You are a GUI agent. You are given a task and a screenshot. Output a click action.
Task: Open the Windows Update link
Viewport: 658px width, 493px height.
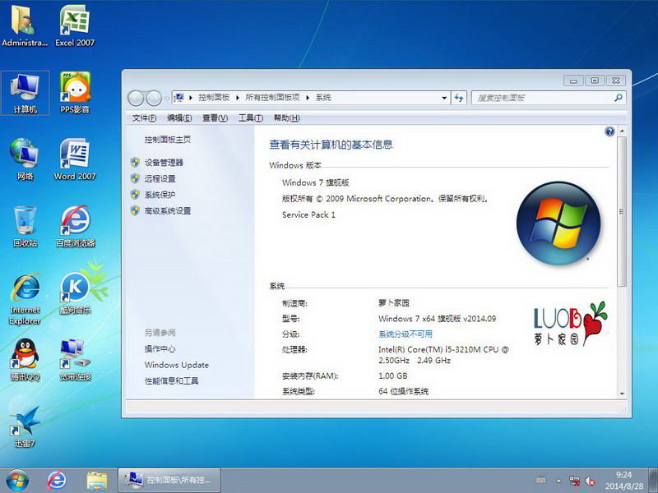(x=177, y=365)
